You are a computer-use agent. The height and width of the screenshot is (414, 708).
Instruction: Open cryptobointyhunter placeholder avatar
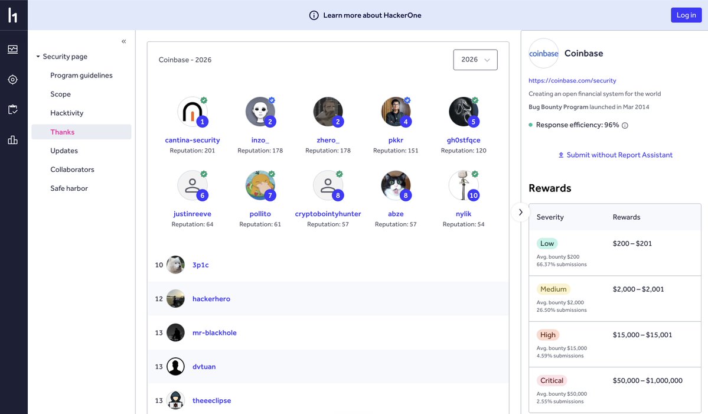click(328, 185)
